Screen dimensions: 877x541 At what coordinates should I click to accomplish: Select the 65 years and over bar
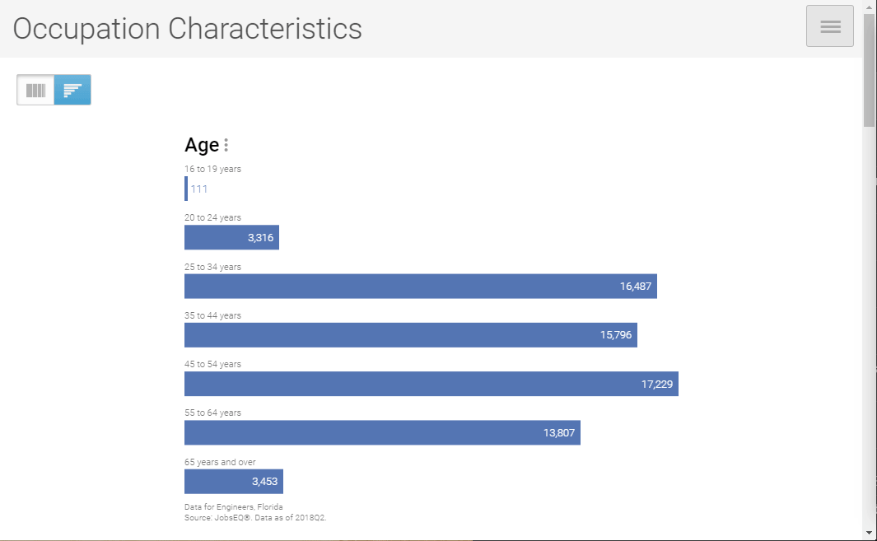[234, 481]
